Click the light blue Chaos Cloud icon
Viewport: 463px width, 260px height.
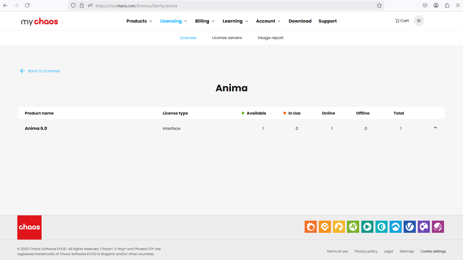(396, 227)
